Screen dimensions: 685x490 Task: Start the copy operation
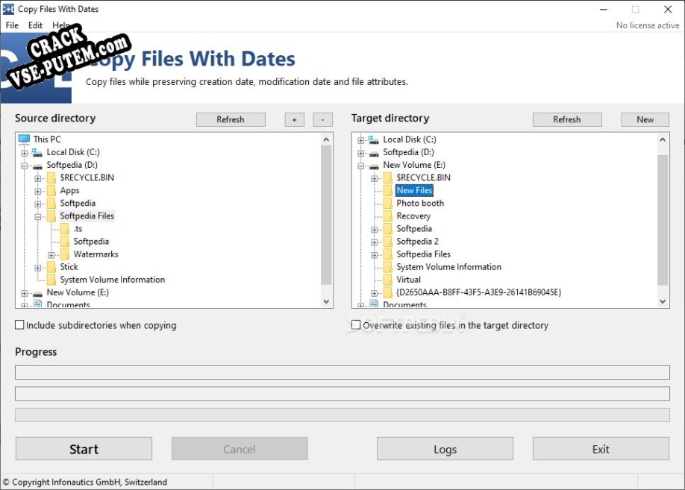[84, 449]
